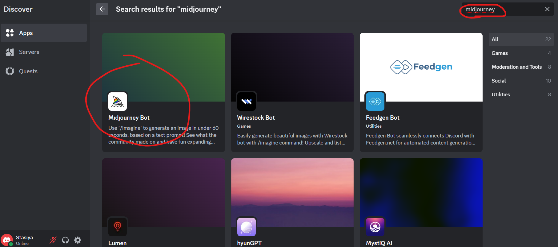This screenshot has width=558, height=247.
Task: Filter by Moderation and Tools
Action: coord(521,67)
